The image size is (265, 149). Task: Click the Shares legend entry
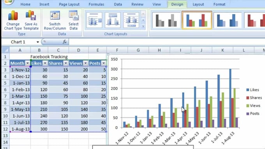pyautogui.click(x=254, y=98)
